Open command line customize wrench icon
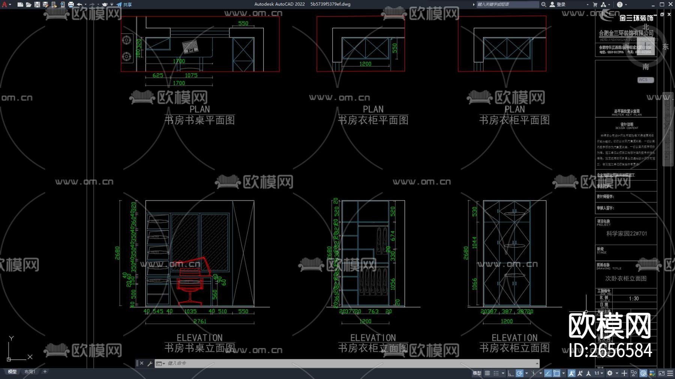The image size is (675, 379). coord(150,363)
